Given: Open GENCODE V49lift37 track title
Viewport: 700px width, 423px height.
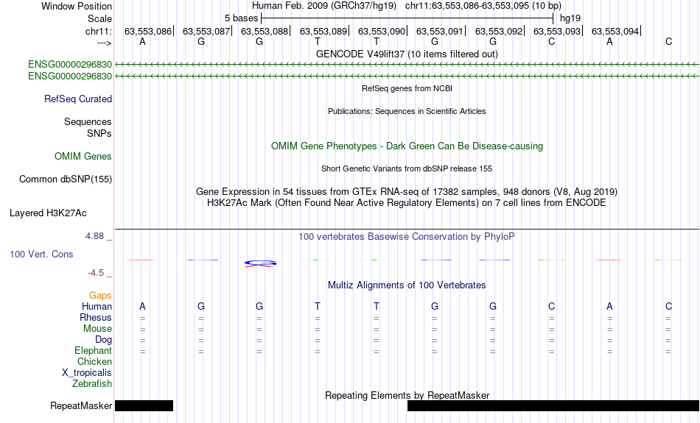Looking at the screenshot, I should coord(407,54).
